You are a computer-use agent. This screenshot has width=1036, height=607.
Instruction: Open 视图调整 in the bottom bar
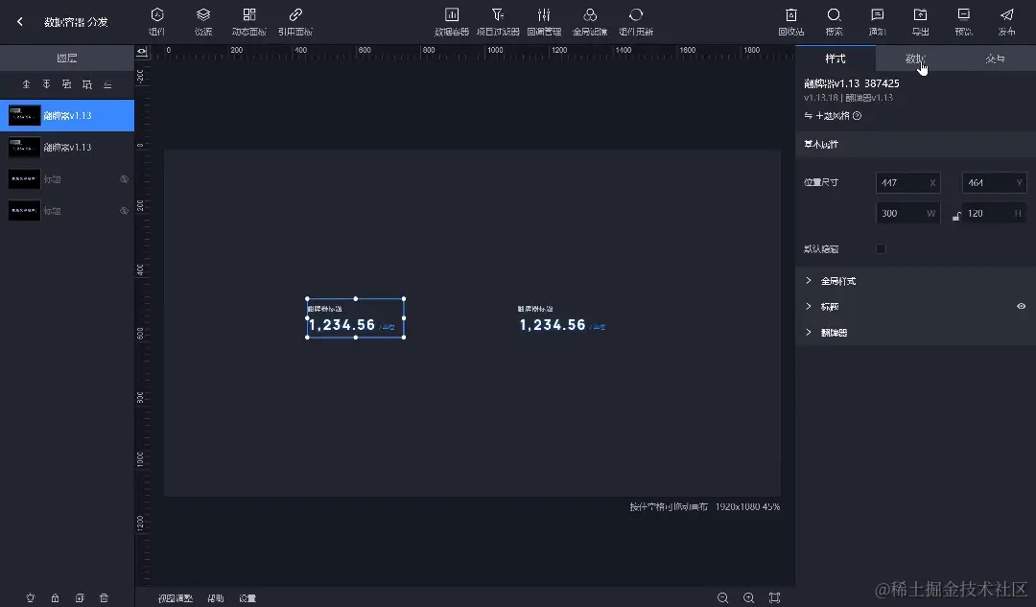point(176,598)
